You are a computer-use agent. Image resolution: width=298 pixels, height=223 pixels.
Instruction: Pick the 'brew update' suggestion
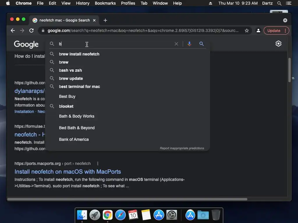tap(127, 78)
